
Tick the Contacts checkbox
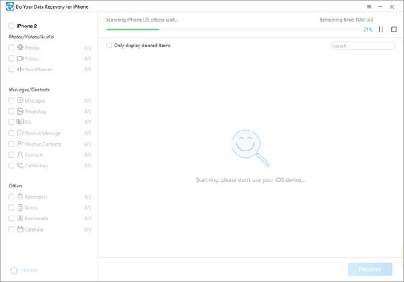(11, 154)
